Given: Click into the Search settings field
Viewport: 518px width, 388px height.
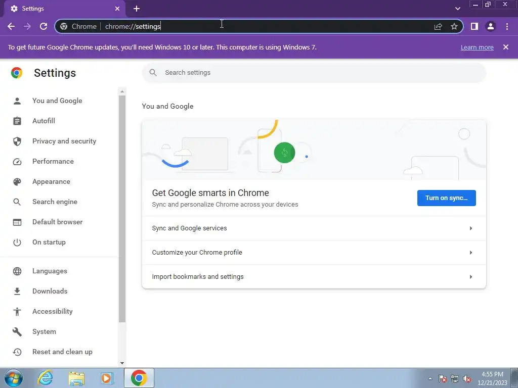Looking at the screenshot, I should point(314,73).
